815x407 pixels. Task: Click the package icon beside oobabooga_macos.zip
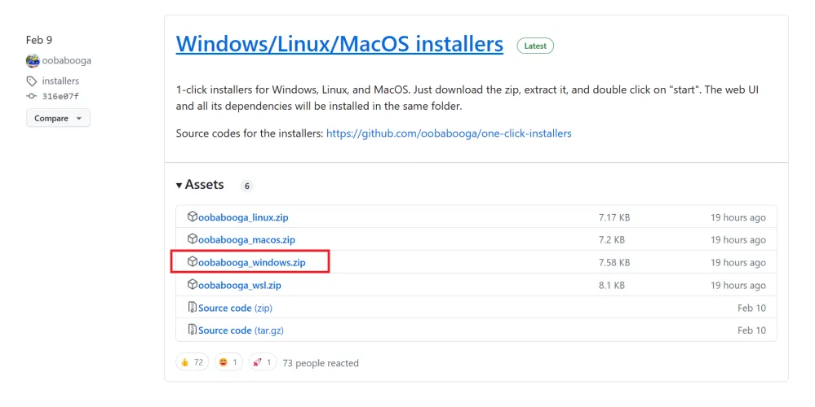point(193,239)
